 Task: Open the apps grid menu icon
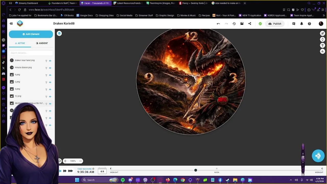point(11,24)
